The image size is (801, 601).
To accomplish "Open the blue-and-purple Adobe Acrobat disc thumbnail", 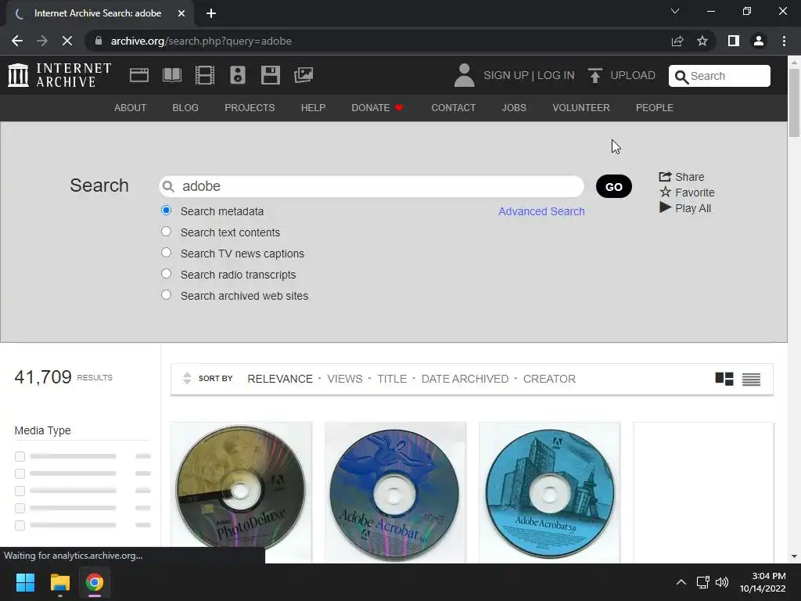I will tap(395, 491).
